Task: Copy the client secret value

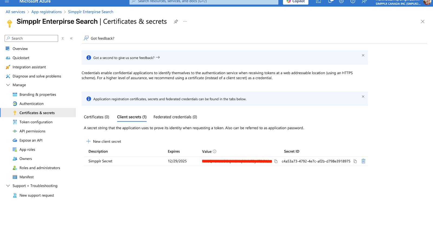Action: (276, 161)
